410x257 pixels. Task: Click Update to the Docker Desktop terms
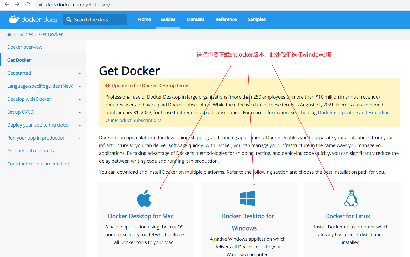coord(151,86)
